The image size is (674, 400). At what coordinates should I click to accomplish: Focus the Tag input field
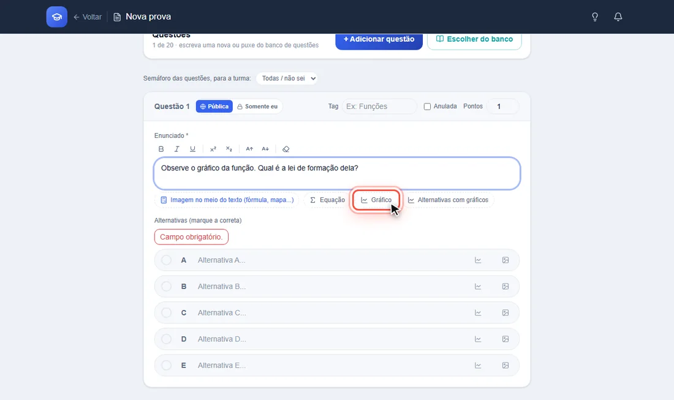379,107
